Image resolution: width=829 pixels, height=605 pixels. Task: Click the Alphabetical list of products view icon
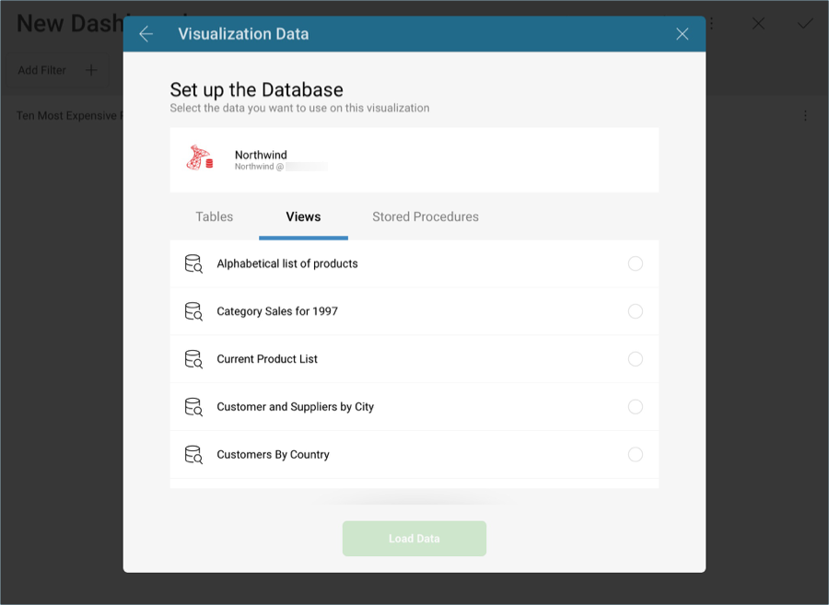click(193, 263)
